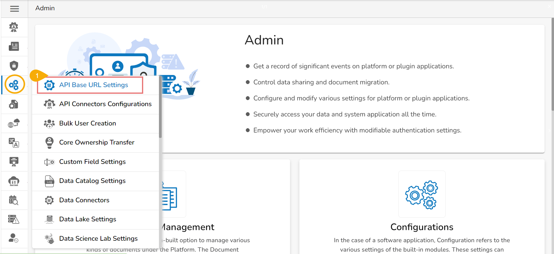Click the page vertical scrollbar
554x254 pixels.
coord(552,64)
